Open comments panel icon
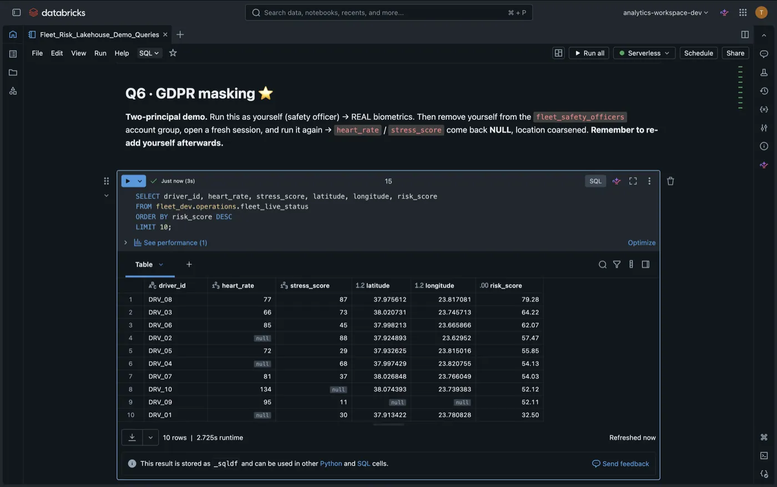Screen dimensions: 777x487 (x=764, y=54)
